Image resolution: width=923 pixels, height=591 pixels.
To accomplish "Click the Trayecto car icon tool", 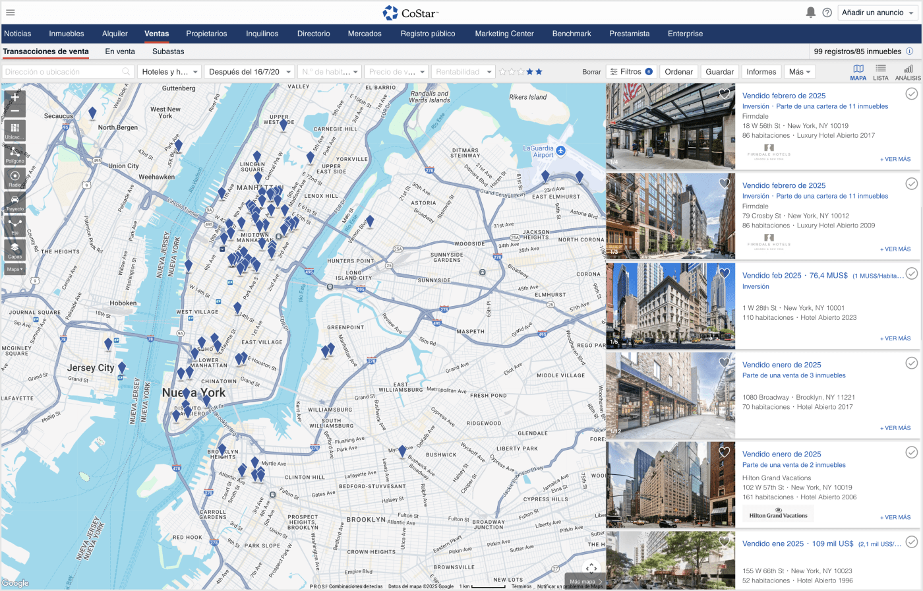I will 15,202.
